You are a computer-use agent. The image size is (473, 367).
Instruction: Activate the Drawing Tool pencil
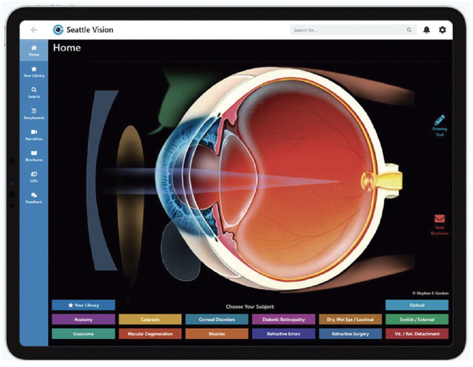pyautogui.click(x=439, y=120)
